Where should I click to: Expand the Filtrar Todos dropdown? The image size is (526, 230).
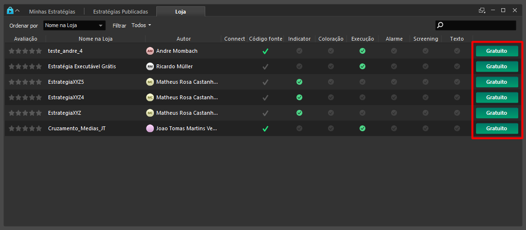click(141, 25)
